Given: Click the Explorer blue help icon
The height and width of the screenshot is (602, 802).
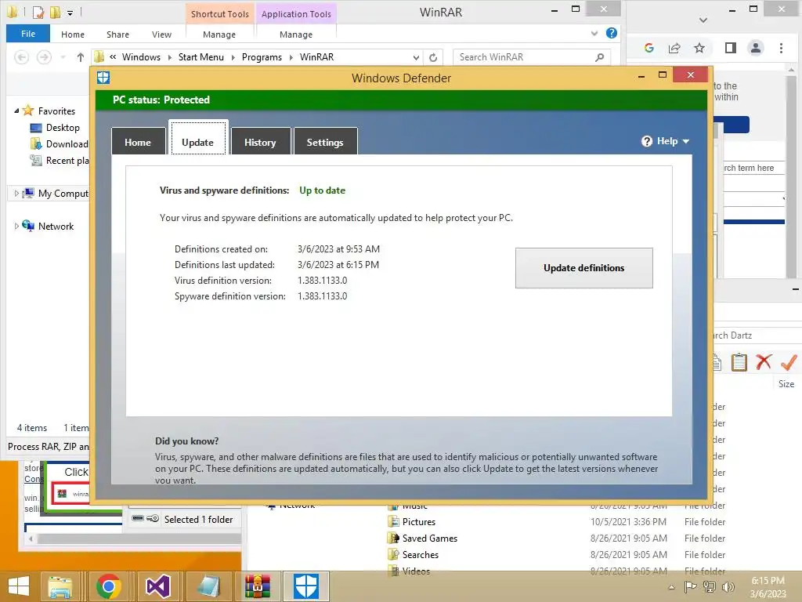Looking at the screenshot, I should [611, 33].
